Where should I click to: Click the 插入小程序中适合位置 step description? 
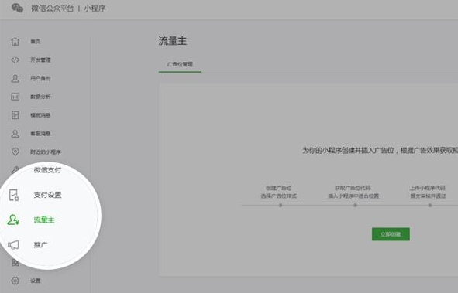click(353, 196)
